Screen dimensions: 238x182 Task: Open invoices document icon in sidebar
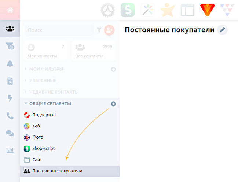tap(10, 81)
